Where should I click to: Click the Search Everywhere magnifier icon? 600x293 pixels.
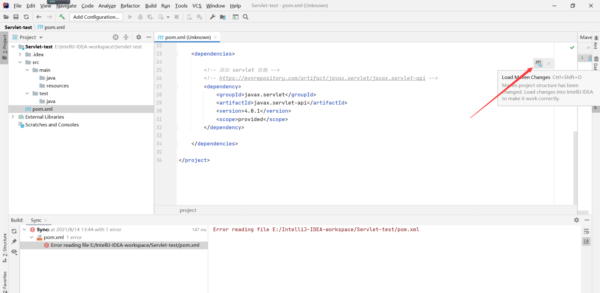(246, 17)
